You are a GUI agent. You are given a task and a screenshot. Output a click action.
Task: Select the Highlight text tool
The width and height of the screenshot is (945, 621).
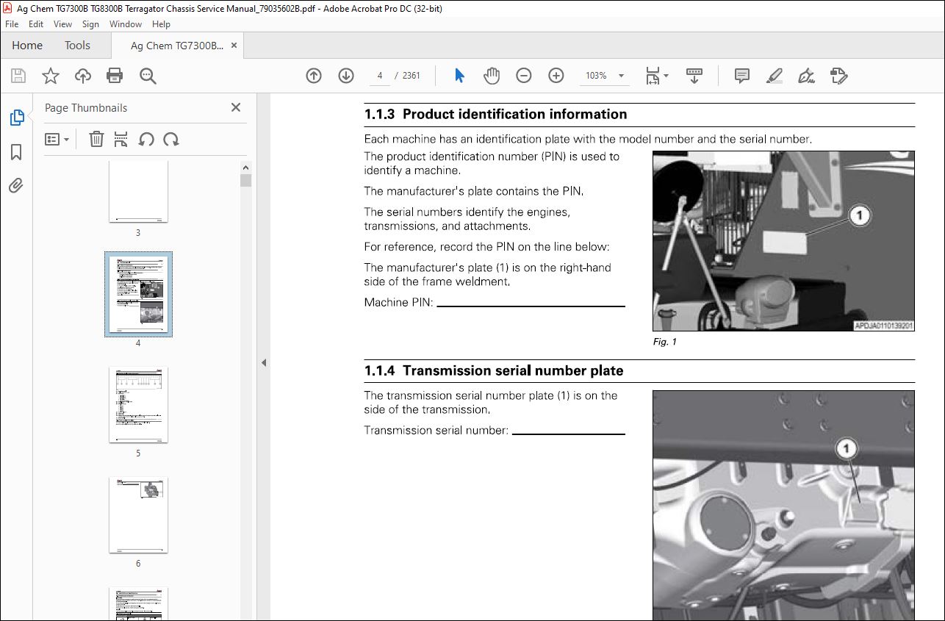(775, 76)
